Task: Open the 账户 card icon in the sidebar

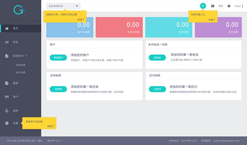Action: [7, 97]
